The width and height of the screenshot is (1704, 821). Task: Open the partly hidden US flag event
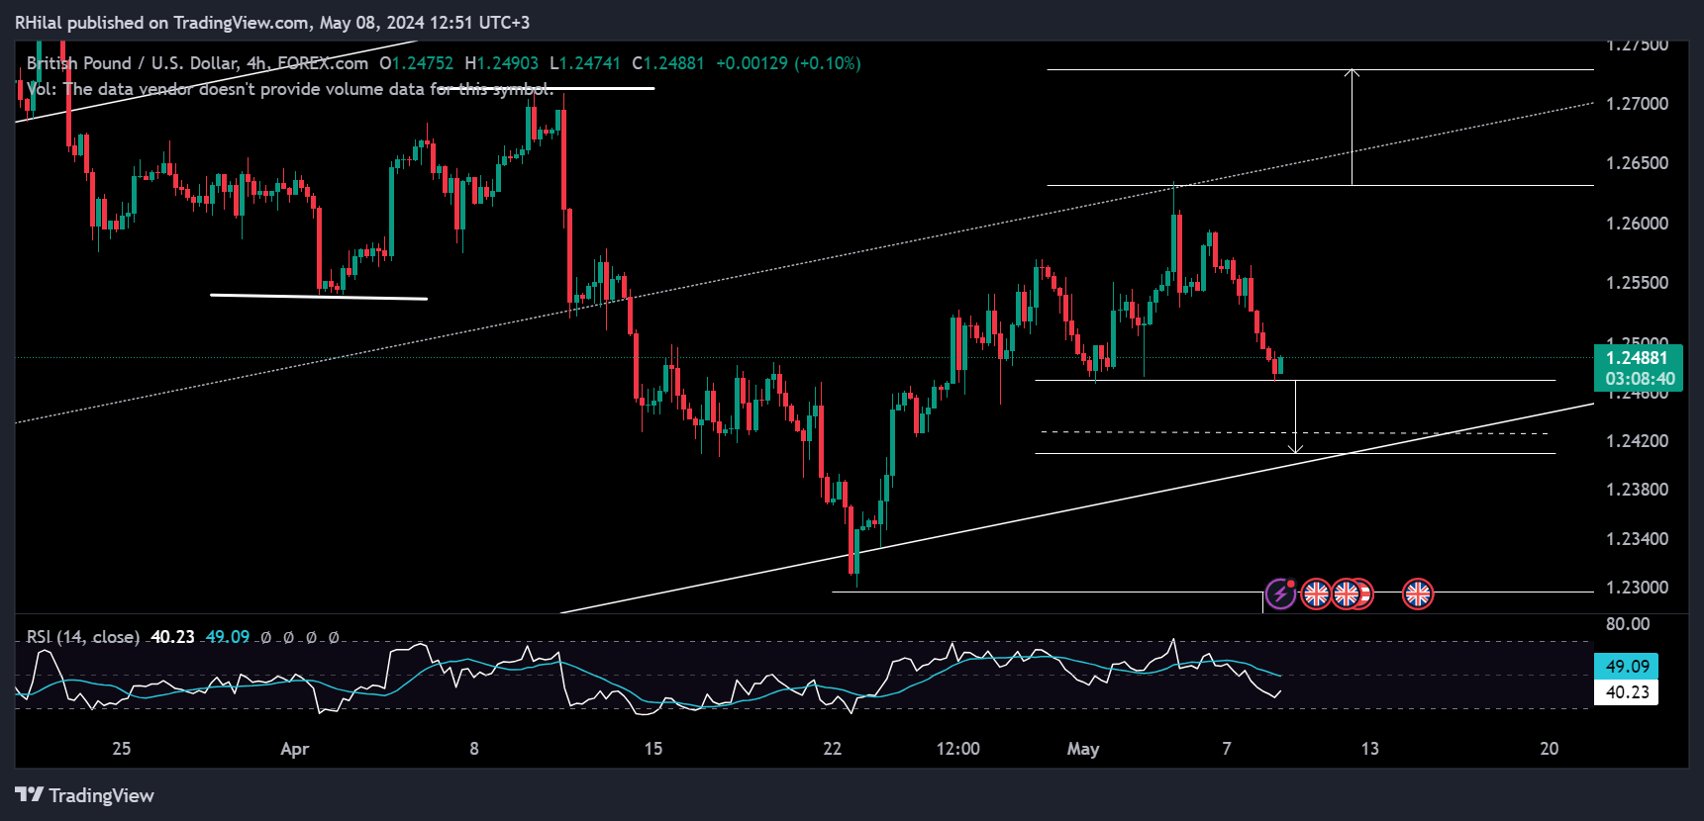[1367, 593]
